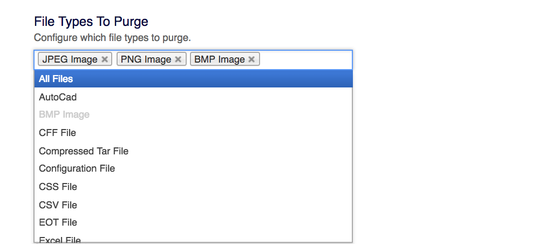Click the BMP Image tag label
545x244 pixels.
220,59
